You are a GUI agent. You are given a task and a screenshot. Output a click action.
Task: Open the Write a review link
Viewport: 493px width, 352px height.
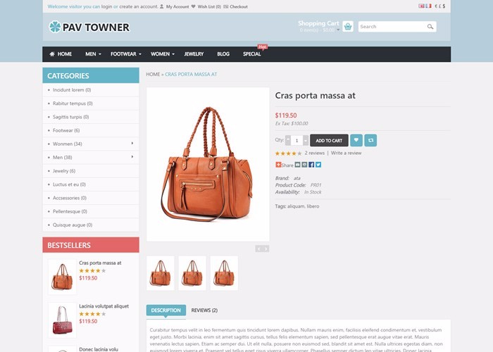point(346,153)
